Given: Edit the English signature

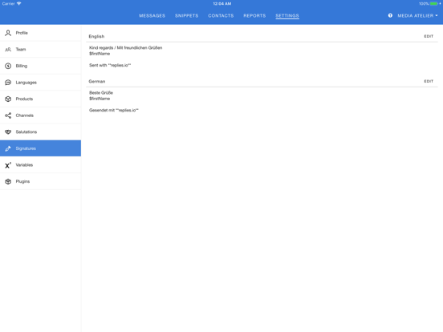Looking at the screenshot, I should point(429,36).
